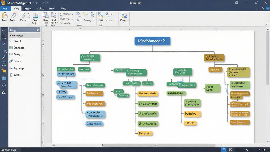Viewport: 270px width, 152px height.
Task: Tick the small checkbox in yellow node
Action: coord(230,75)
